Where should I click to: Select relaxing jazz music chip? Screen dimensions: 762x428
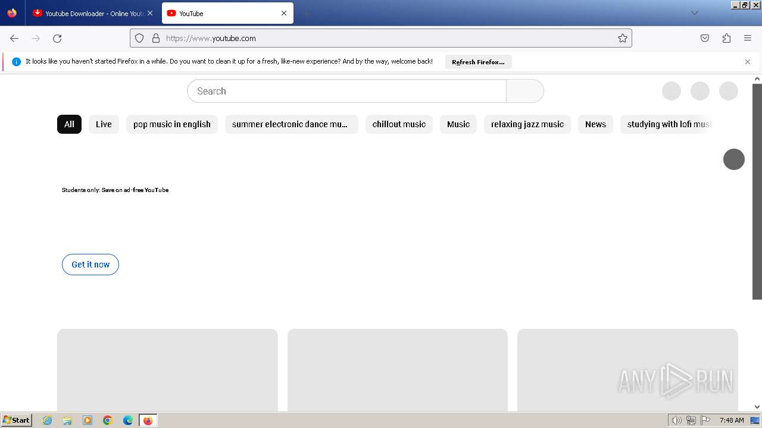(527, 124)
